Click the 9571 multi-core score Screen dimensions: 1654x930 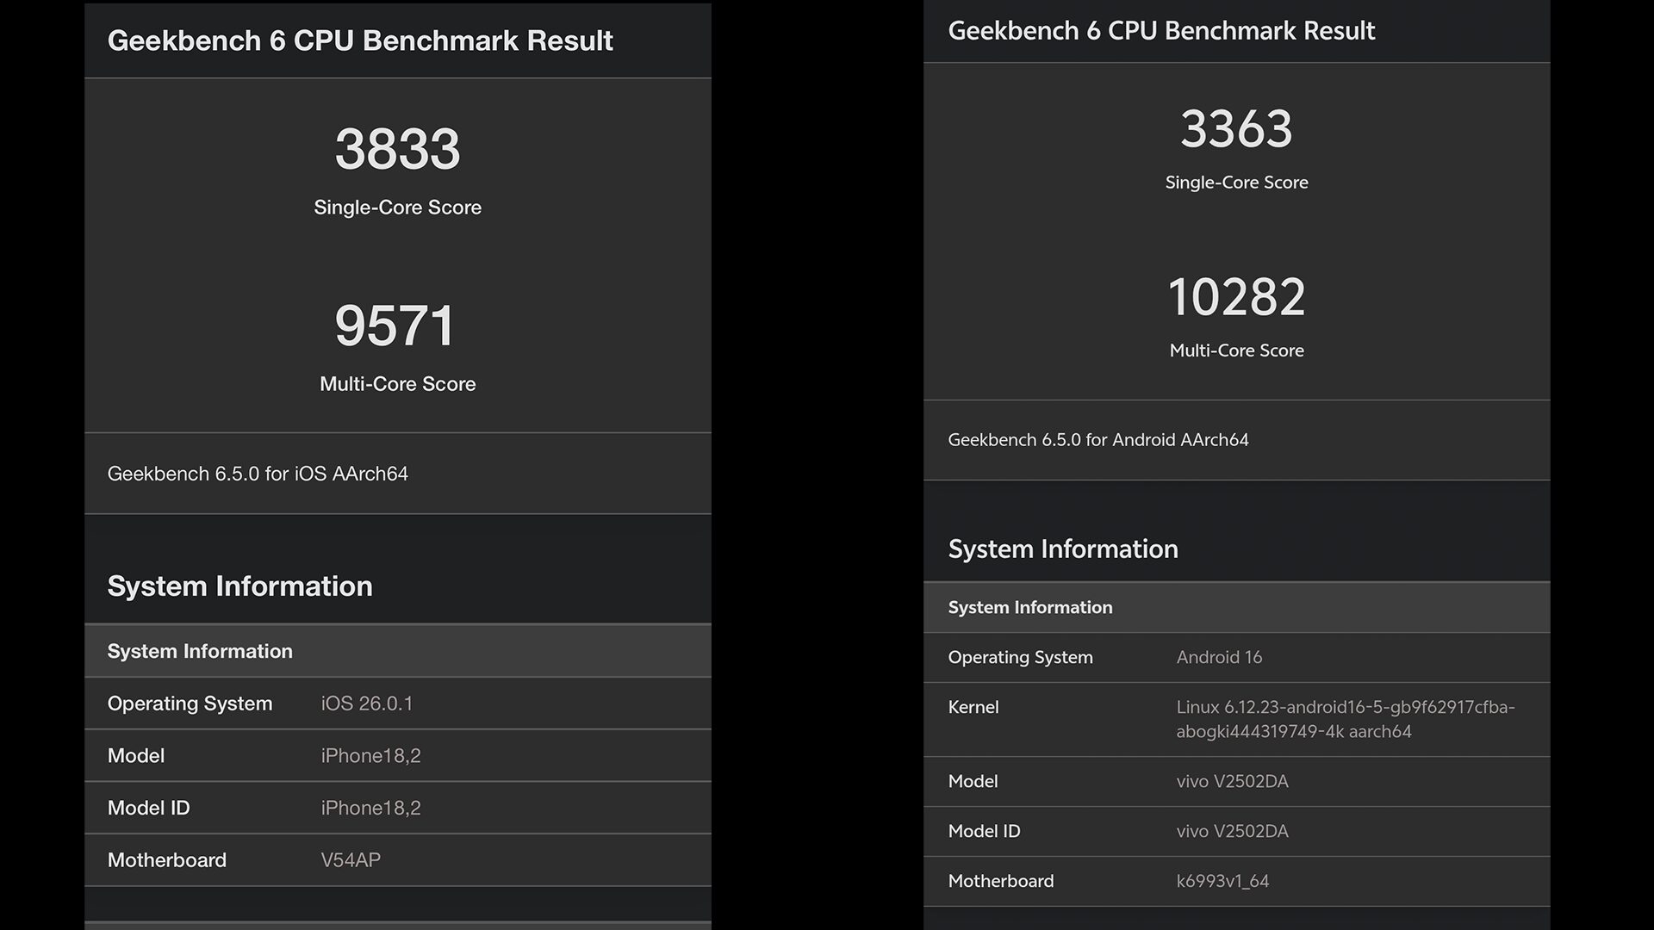click(x=395, y=325)
